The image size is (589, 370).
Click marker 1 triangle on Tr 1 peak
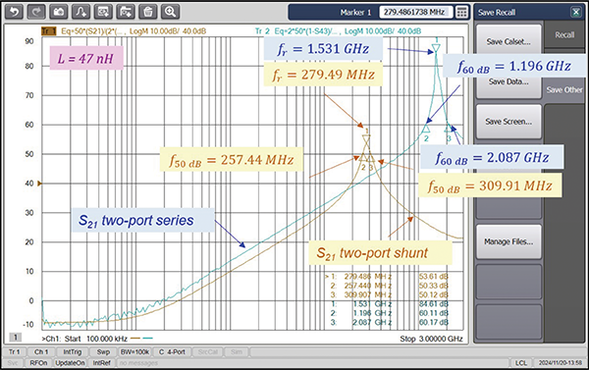pyautogui.click(x=366, y=139)
